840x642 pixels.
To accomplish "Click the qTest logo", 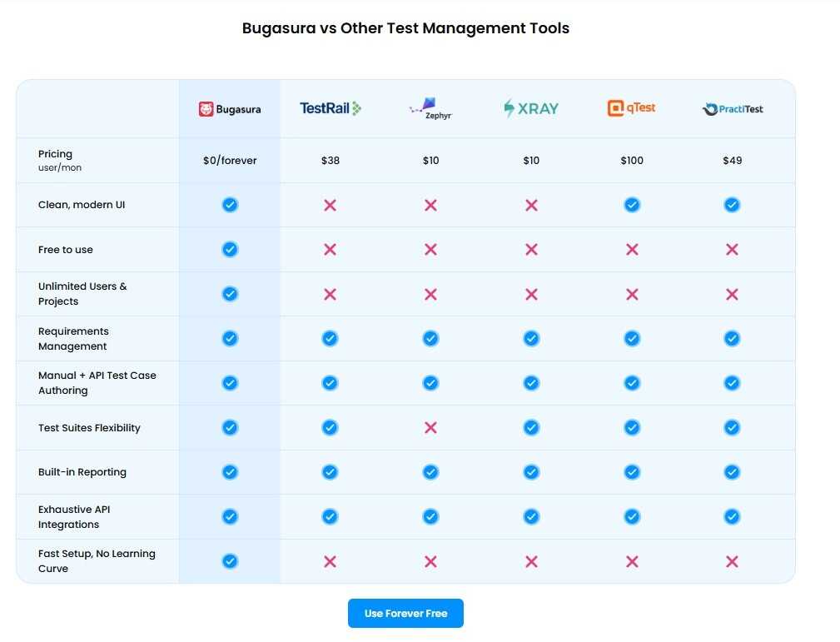I will point(632,108).
